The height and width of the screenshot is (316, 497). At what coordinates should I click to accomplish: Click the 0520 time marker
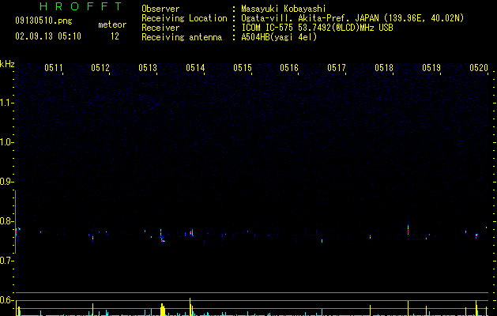click(x=479, y=67)
